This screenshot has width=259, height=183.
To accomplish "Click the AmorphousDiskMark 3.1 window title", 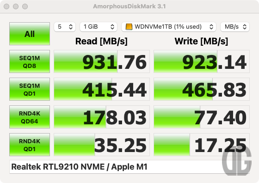I will point(129,6).
